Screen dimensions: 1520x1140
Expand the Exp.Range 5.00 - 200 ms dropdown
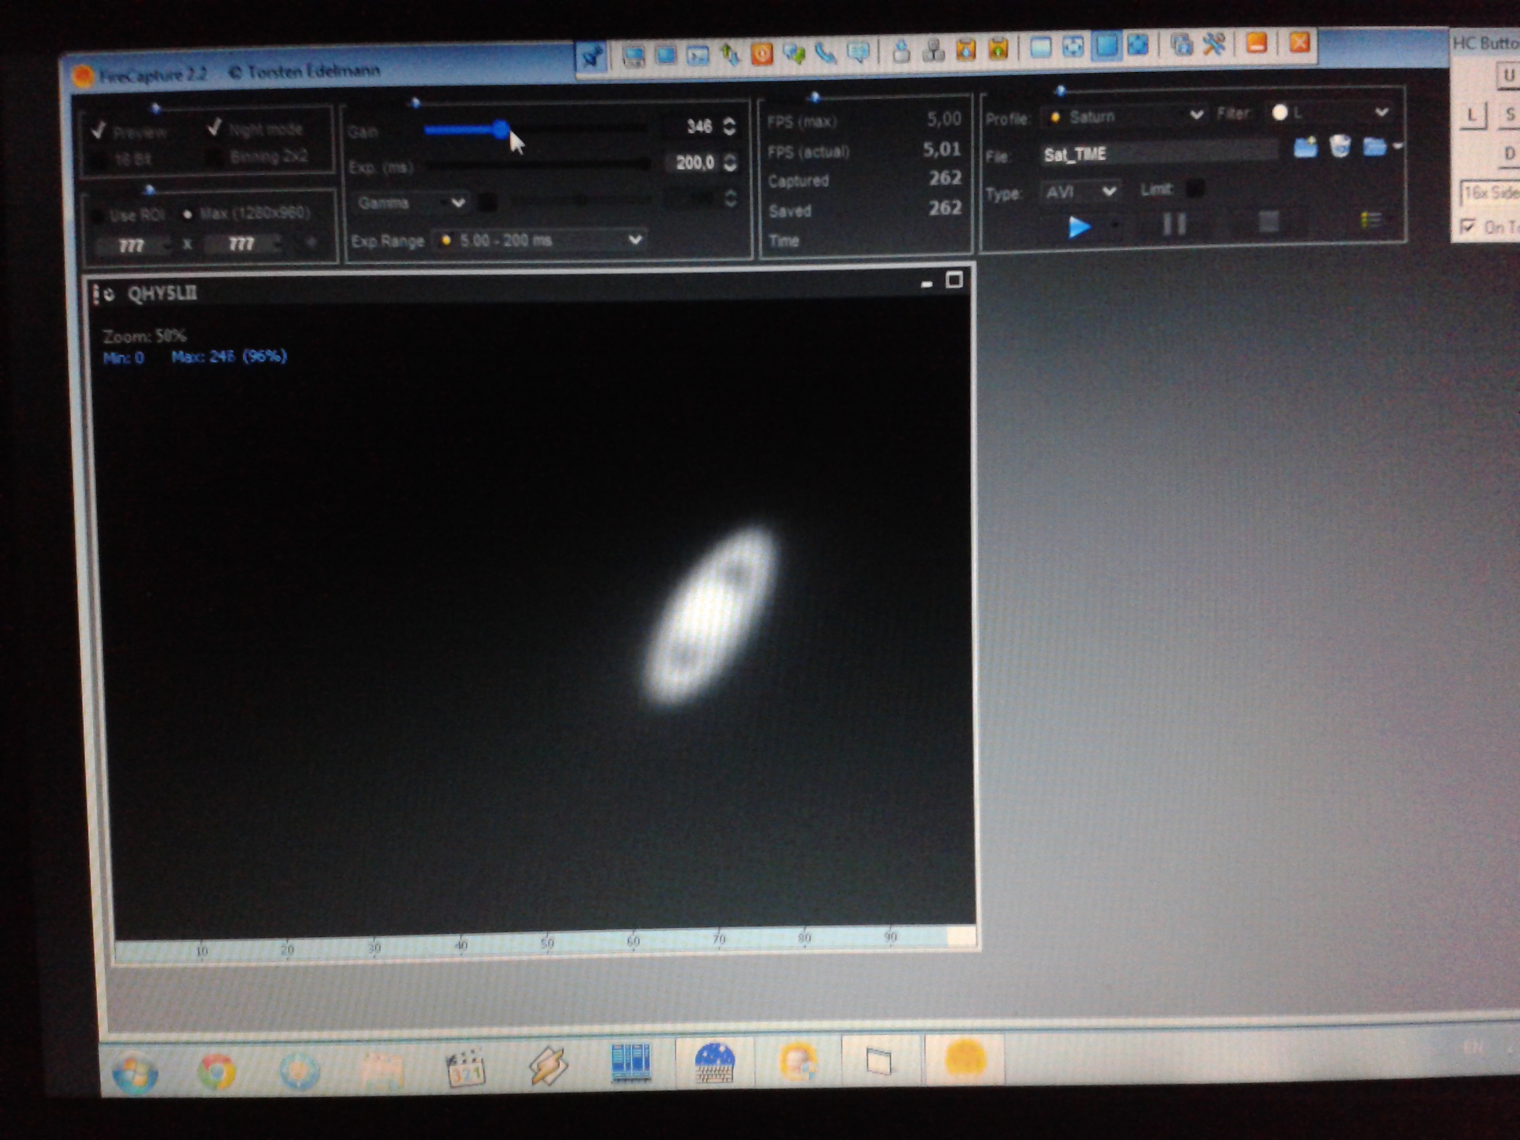pos(635,240)
